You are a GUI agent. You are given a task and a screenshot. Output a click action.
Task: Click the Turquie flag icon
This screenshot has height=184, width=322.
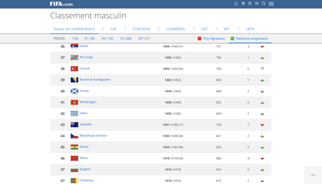[74, 69]
